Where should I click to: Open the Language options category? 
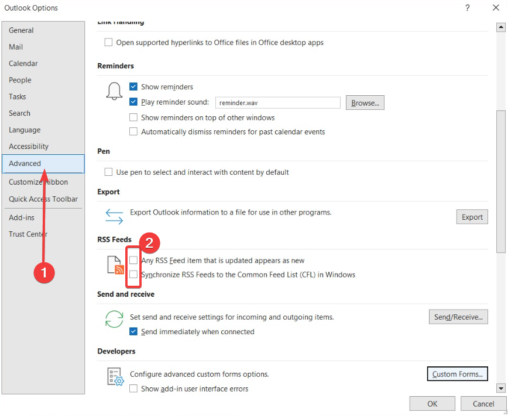[43, 130]
